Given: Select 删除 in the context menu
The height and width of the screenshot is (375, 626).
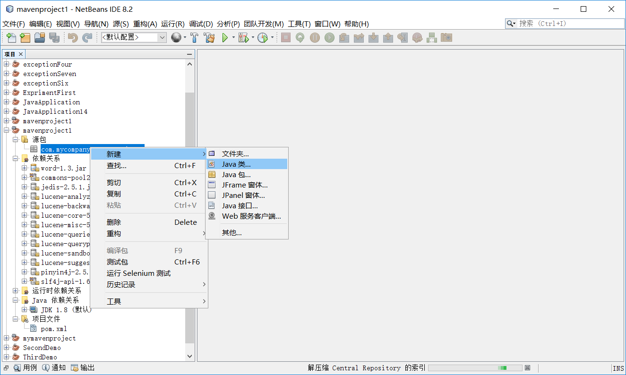Looking at the screenshot, I should pos(149,222).
